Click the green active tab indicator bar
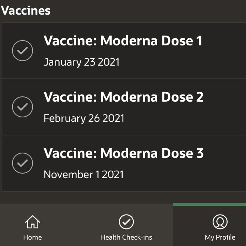The height and width of the screenshot is (246, 246). pos(210,204)
